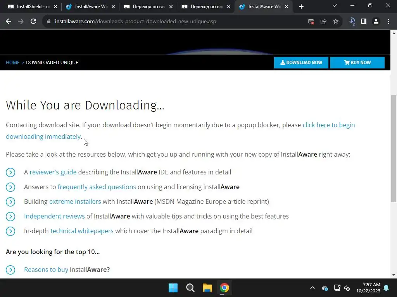Click the BUY NOW button
Viewport: 397px width, 297px height.
coord(357,62)
